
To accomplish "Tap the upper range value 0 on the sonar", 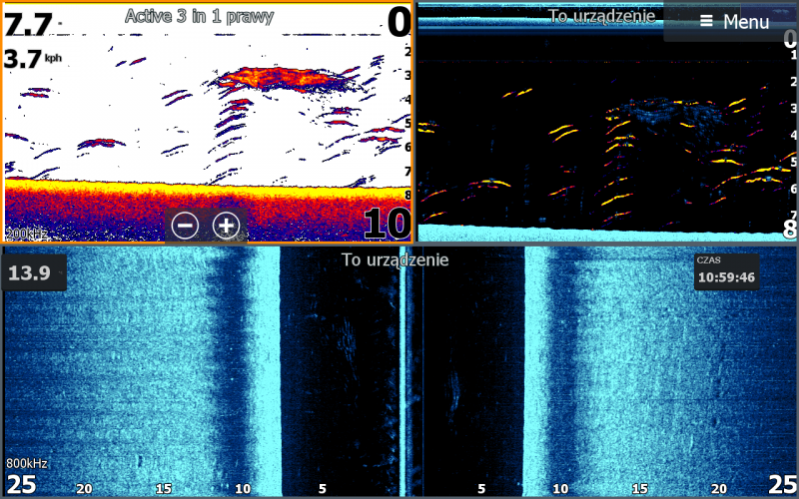I will pyautogui.click(x=398, y=22).
